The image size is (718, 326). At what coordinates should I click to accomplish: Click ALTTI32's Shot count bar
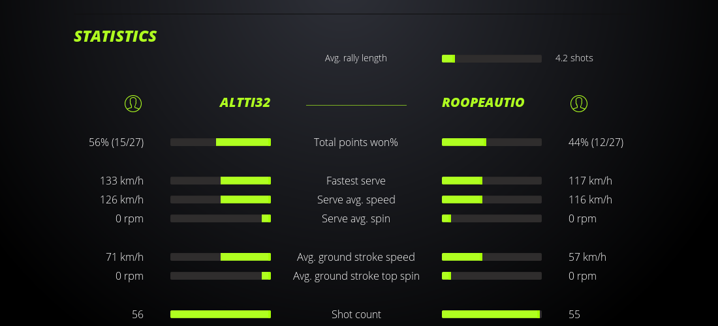221,314
